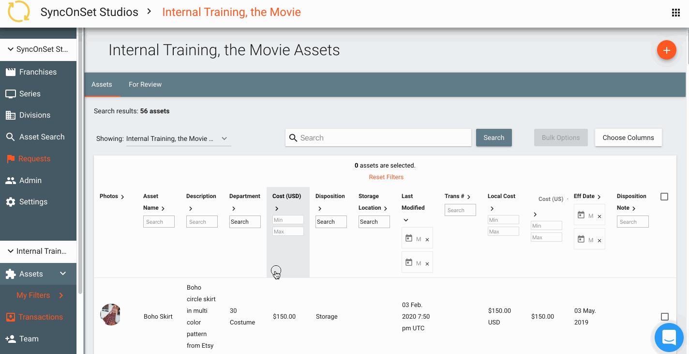Open second Last Modified calendar picker
Screen dimensions: 689x354
(x=409, y=262)
